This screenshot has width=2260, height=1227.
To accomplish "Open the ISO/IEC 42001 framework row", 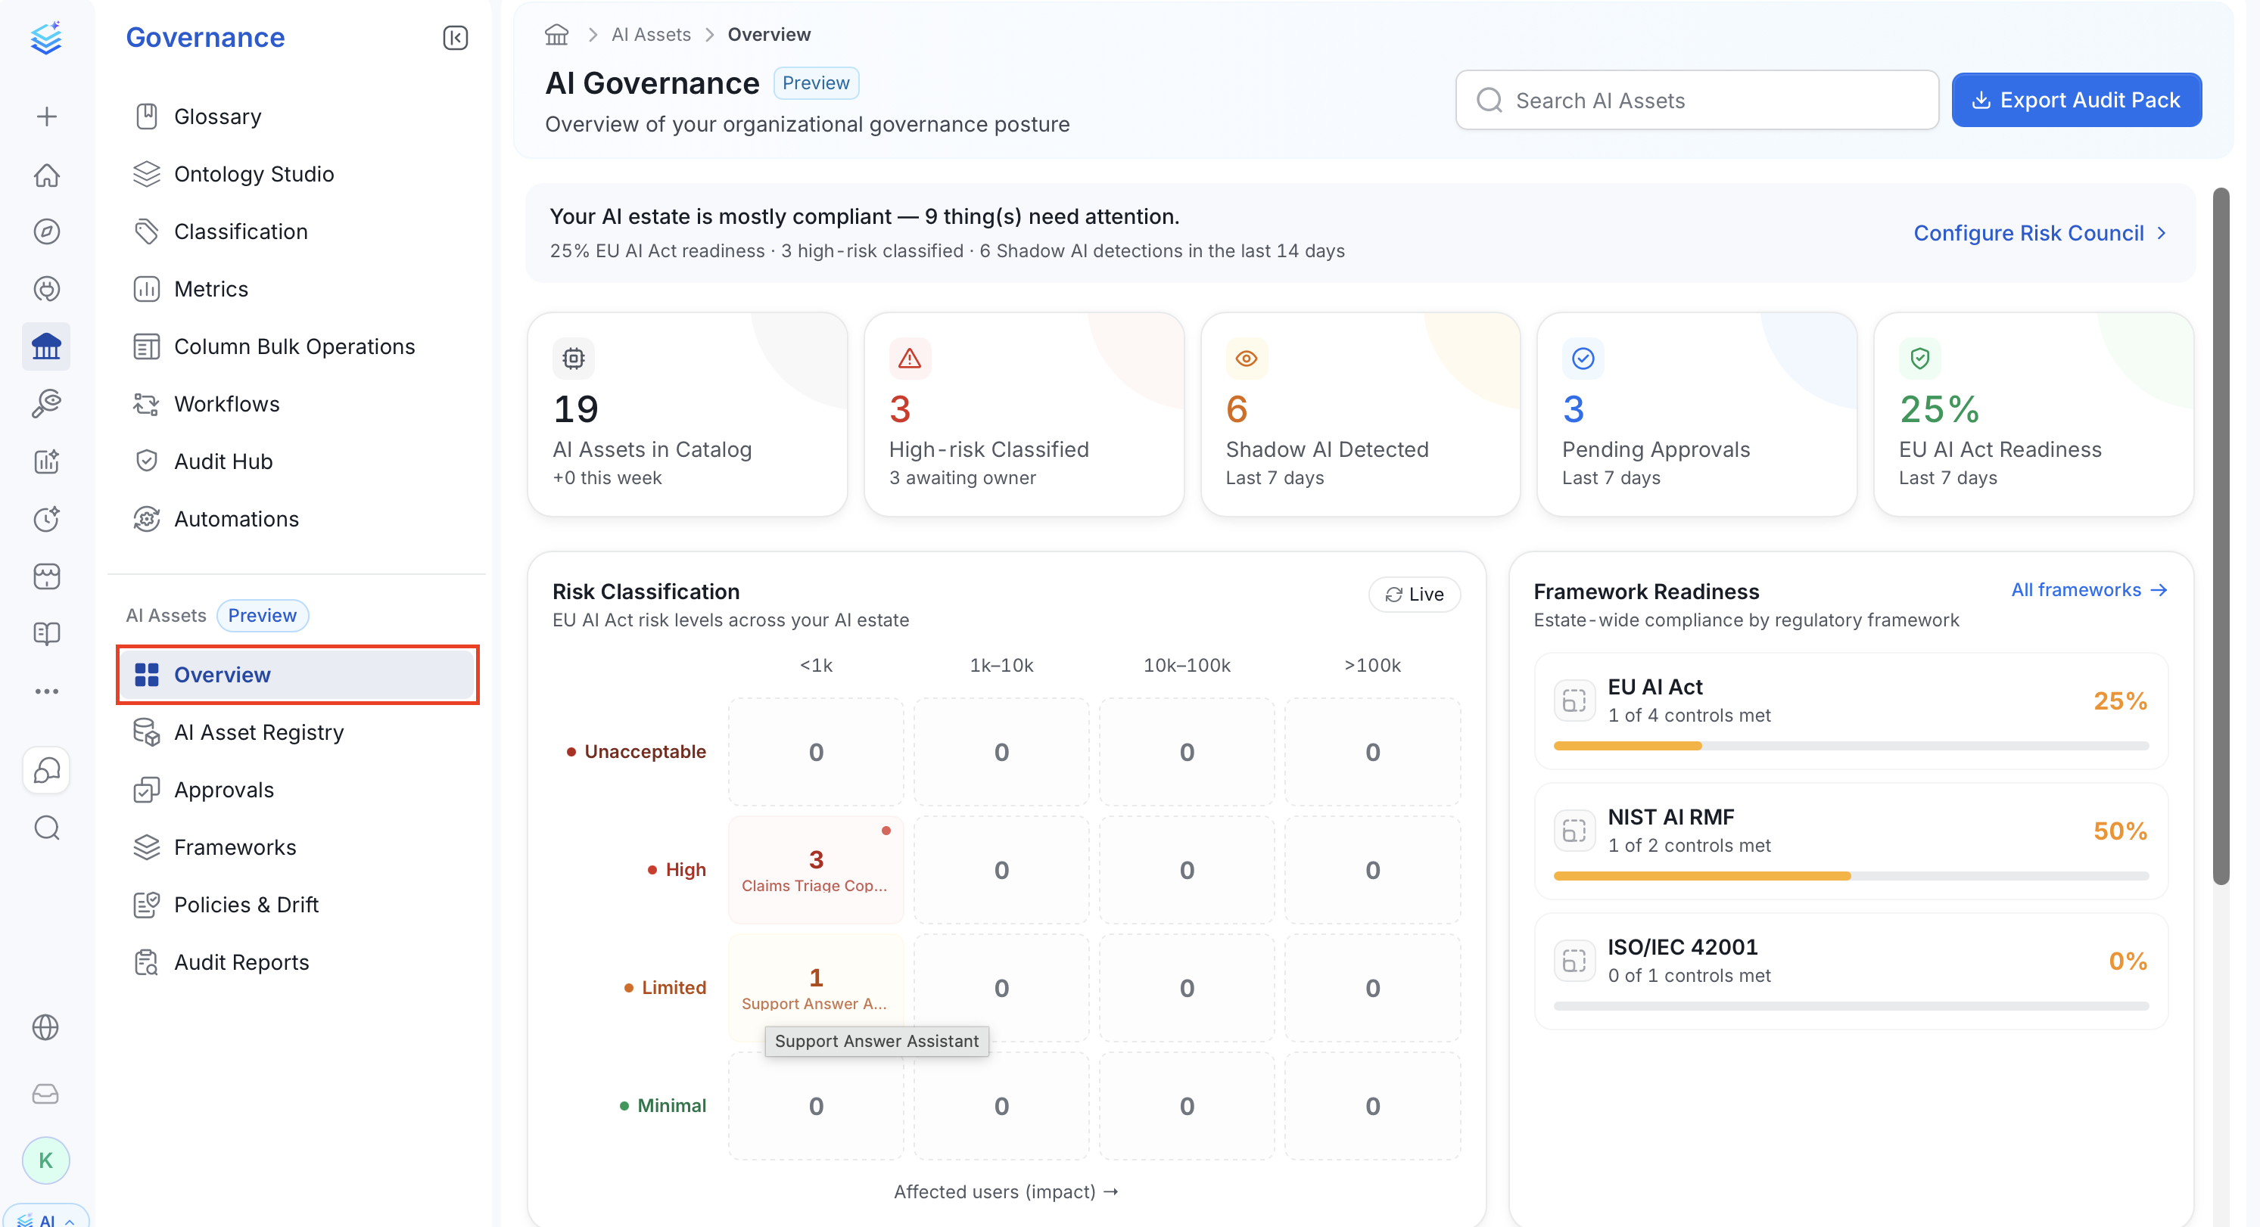I will 1851,971.
